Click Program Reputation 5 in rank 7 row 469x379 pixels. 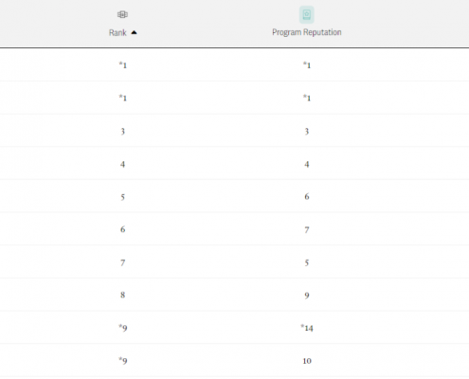(307, 262)
